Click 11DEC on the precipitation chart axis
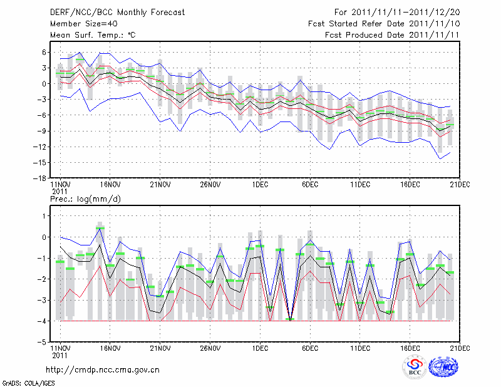Screen dimensions: 501x387 (x=360, y=348)
